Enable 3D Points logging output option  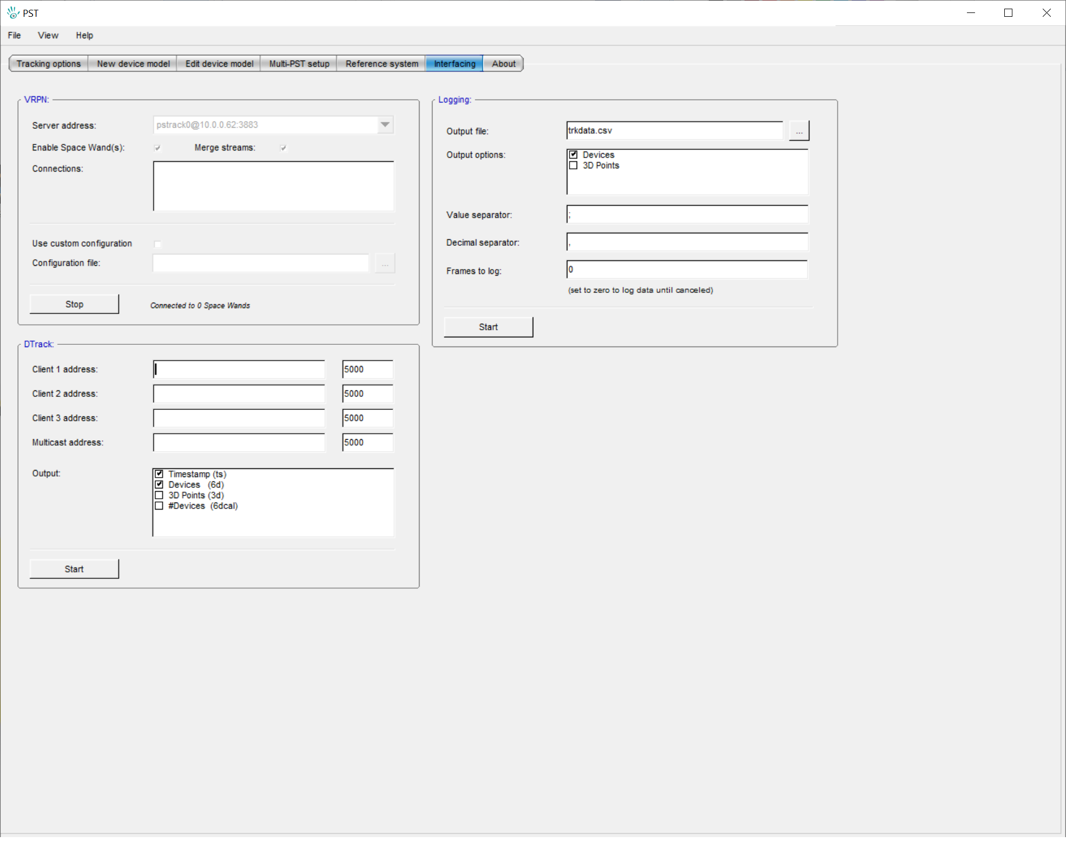pos(573,166)
